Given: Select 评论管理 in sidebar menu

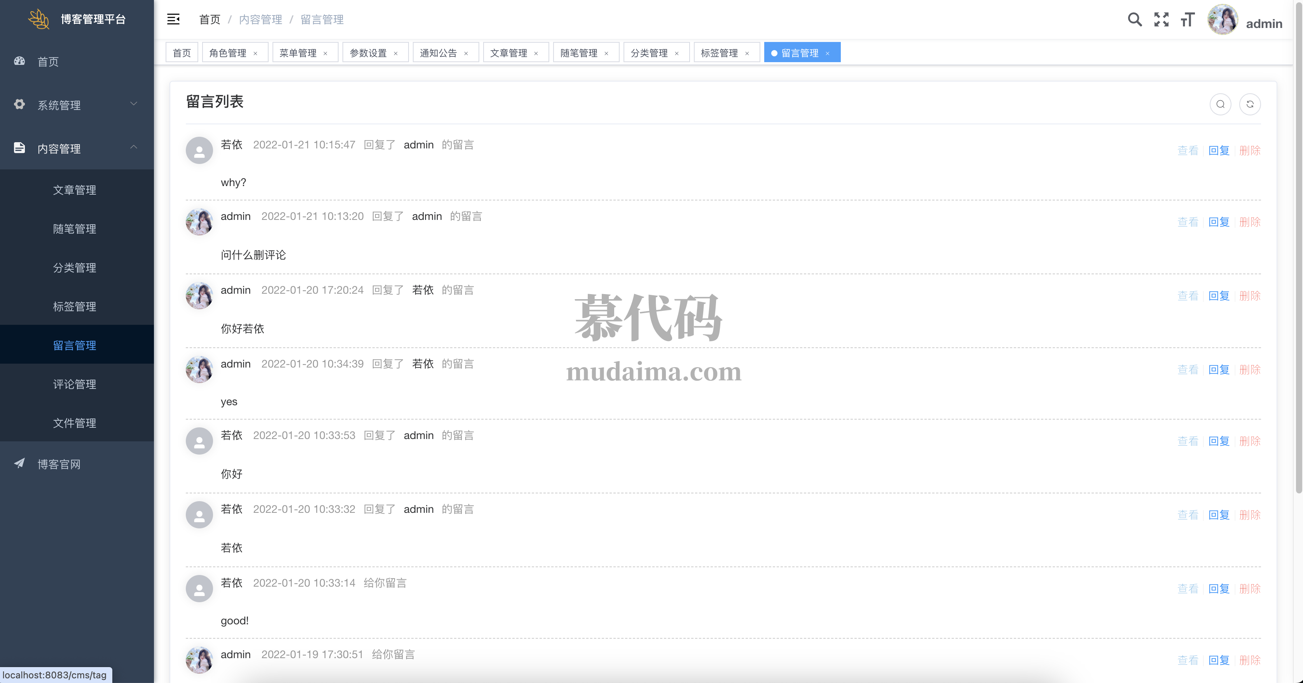Looking at the screenshot, I should click(x=75, y=384).
